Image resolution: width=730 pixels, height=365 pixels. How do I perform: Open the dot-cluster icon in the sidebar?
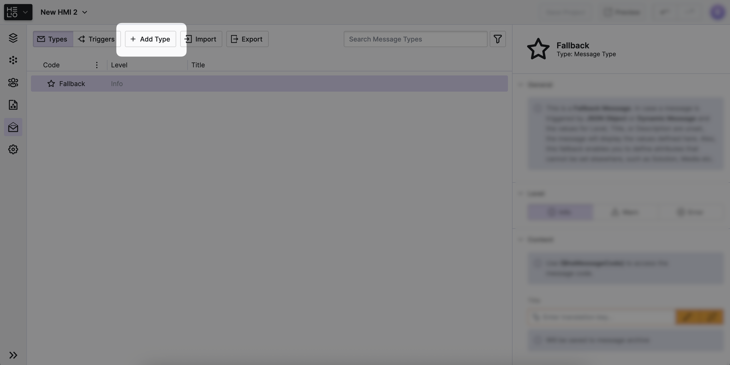(13, 60)
